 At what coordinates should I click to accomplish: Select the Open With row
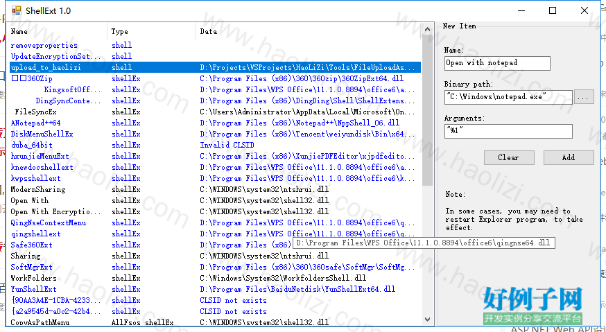tap(214, 200)
